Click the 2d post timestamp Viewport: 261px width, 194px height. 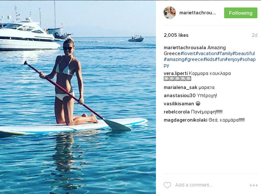[254, 35]
